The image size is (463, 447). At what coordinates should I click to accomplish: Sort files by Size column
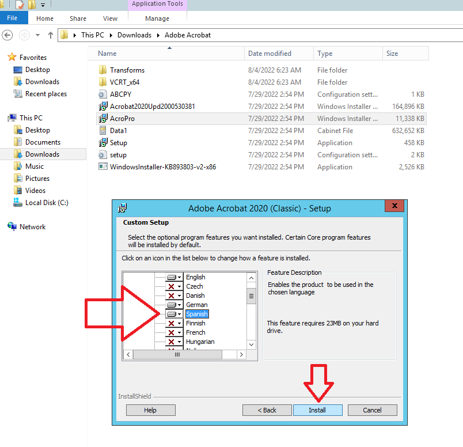pos(405,54)
